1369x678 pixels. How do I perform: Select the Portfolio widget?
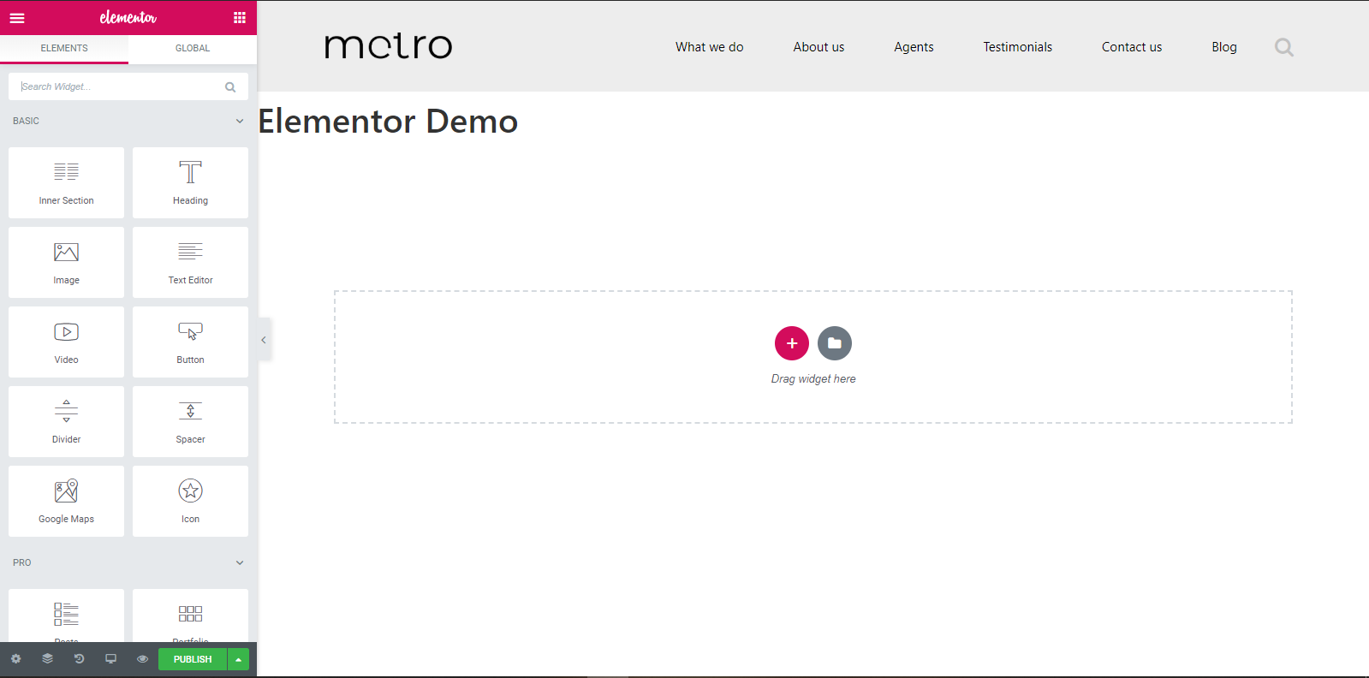point(190,616)
